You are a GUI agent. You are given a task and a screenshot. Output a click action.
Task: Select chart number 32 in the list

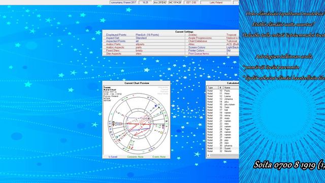pyautogui.click(x=223, y=151)
